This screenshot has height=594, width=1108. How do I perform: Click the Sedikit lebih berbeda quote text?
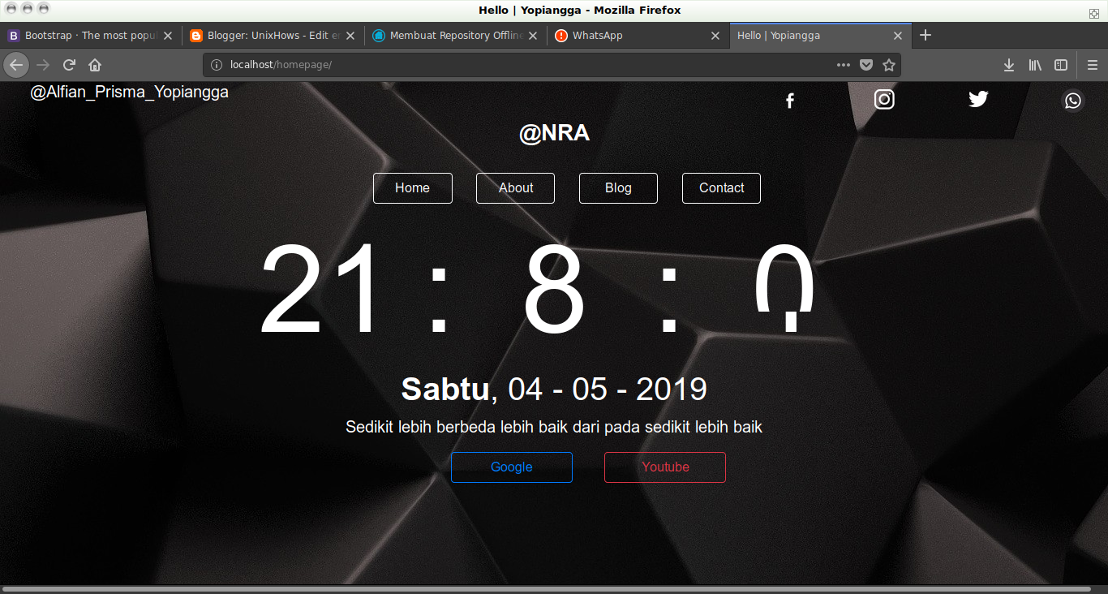tap(554, 427)
